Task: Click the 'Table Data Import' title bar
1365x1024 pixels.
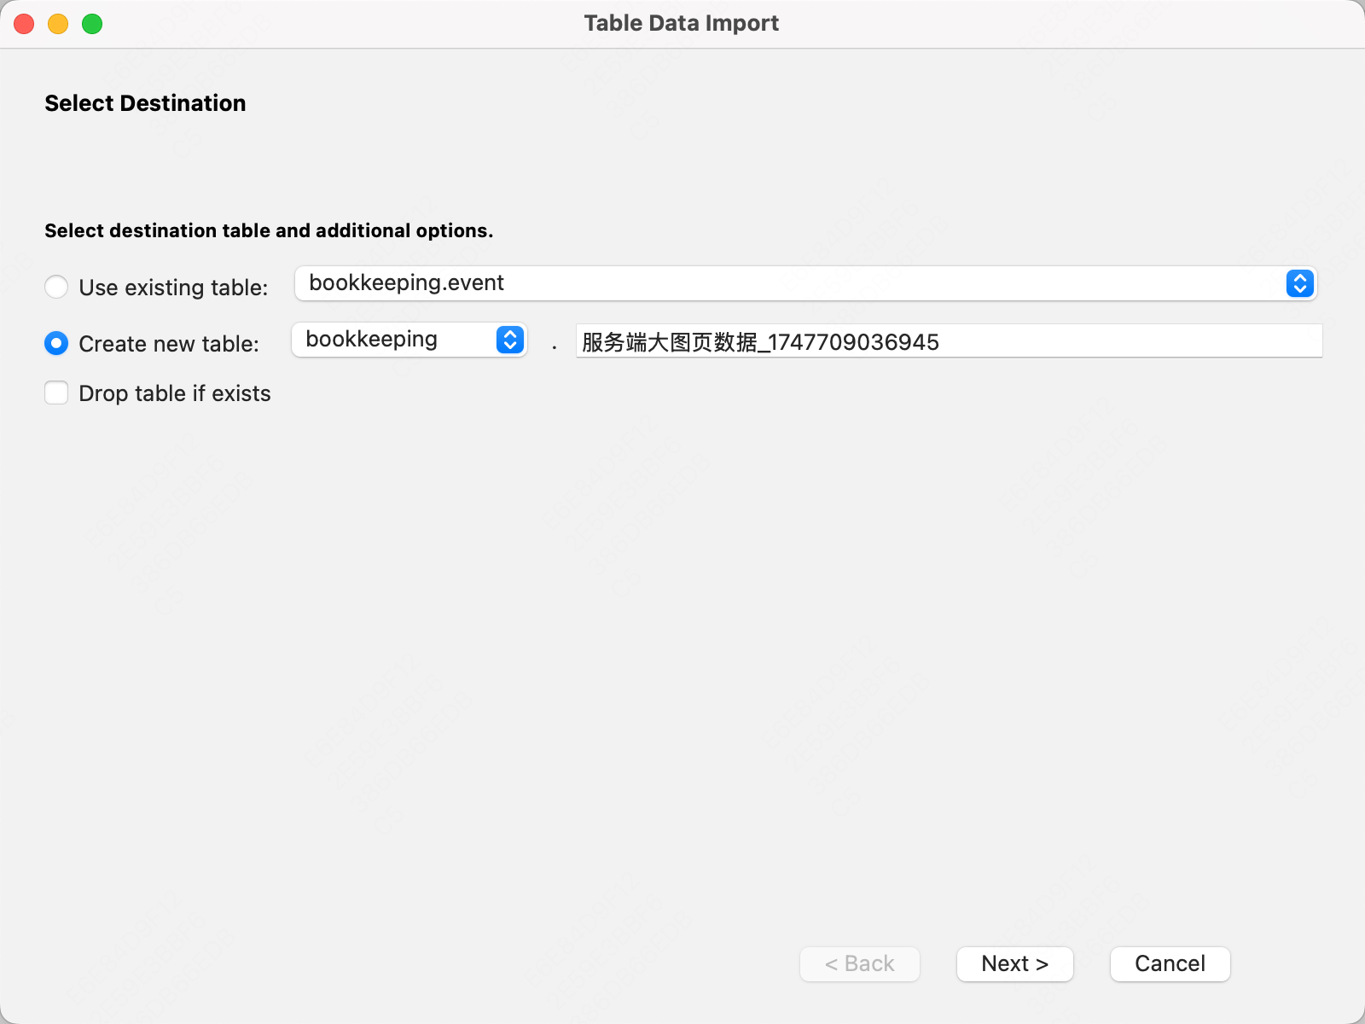Action: pos(681,23)
